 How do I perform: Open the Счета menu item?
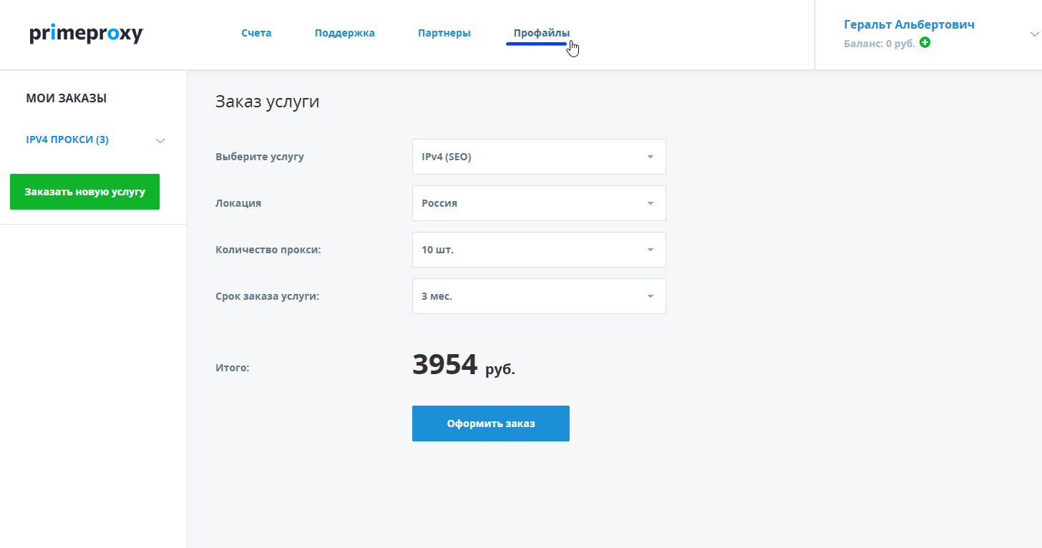(x=256, y=33)
